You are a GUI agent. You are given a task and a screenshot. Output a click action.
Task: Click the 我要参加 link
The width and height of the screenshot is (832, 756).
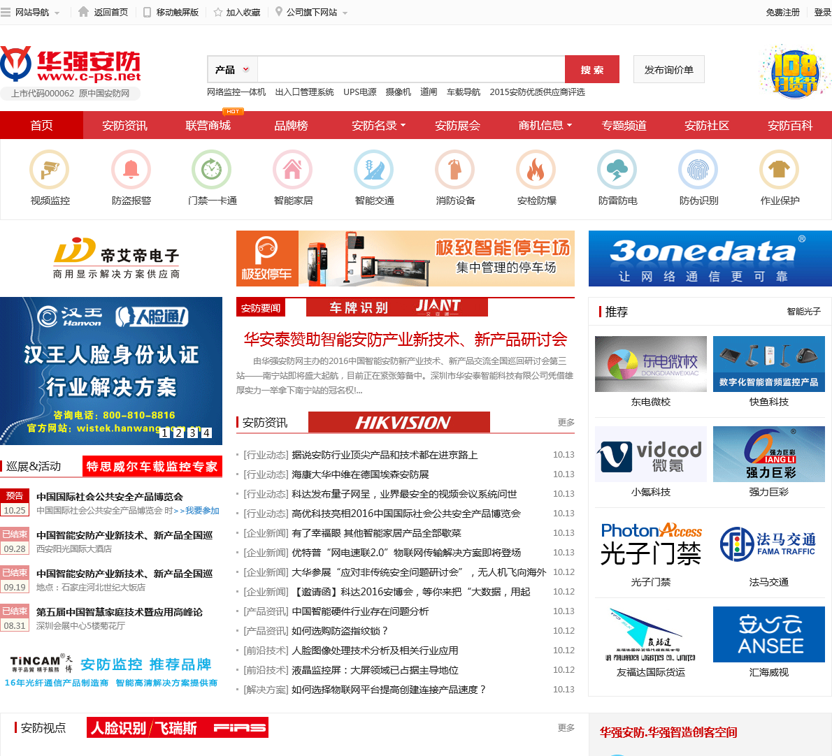[x=202, y=510]
